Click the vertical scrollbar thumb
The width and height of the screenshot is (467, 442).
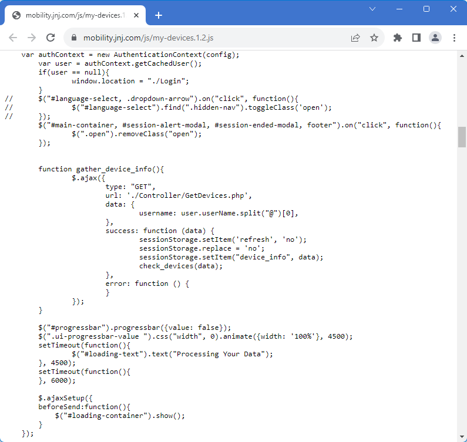[x=462, y=137]
